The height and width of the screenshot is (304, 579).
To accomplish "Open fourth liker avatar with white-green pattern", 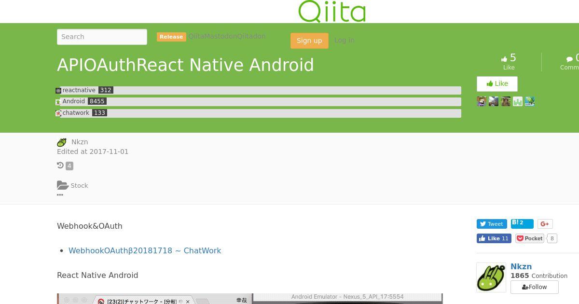I will [518, 101].
